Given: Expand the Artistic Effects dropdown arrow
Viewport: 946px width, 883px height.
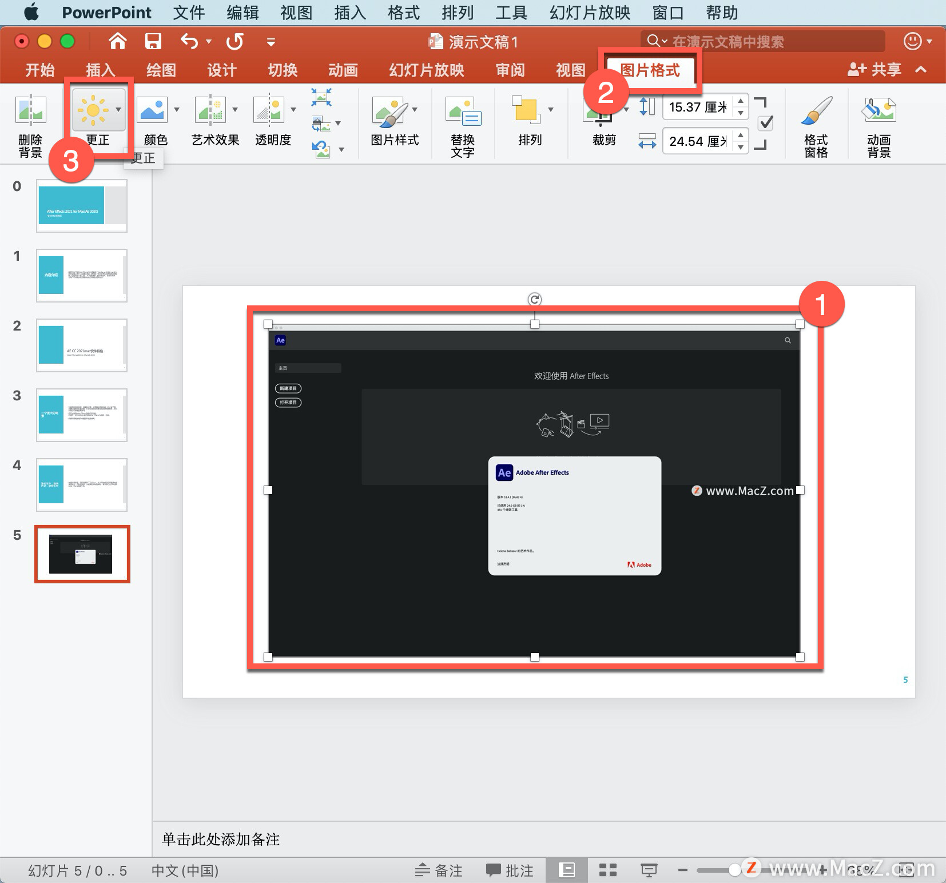Looking at the screenshot, I should coord(235,110).
